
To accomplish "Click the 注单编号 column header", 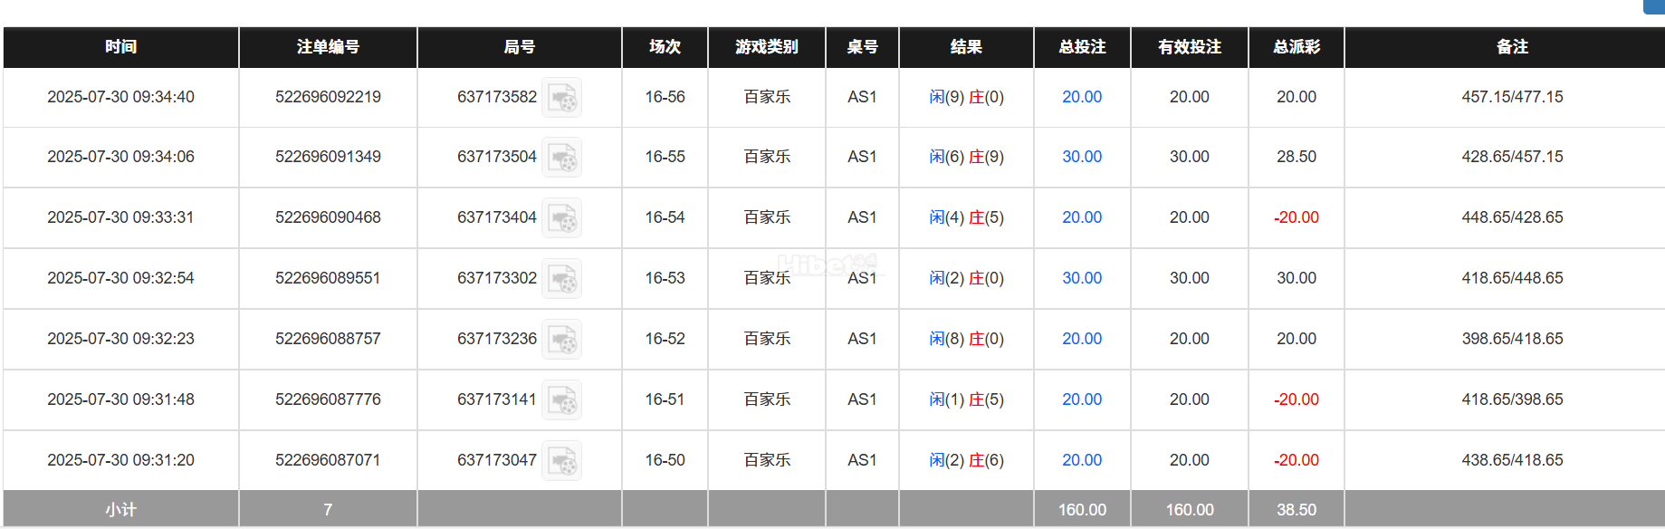I will pyautogui.click(x=328, y=47).
